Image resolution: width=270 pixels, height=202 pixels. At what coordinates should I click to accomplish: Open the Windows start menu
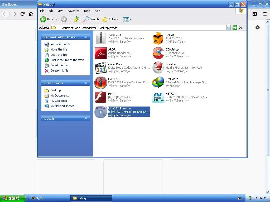click(13, 198)
